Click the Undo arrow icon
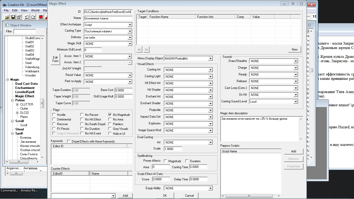This screenshot has height=199, width=354. 27,17
